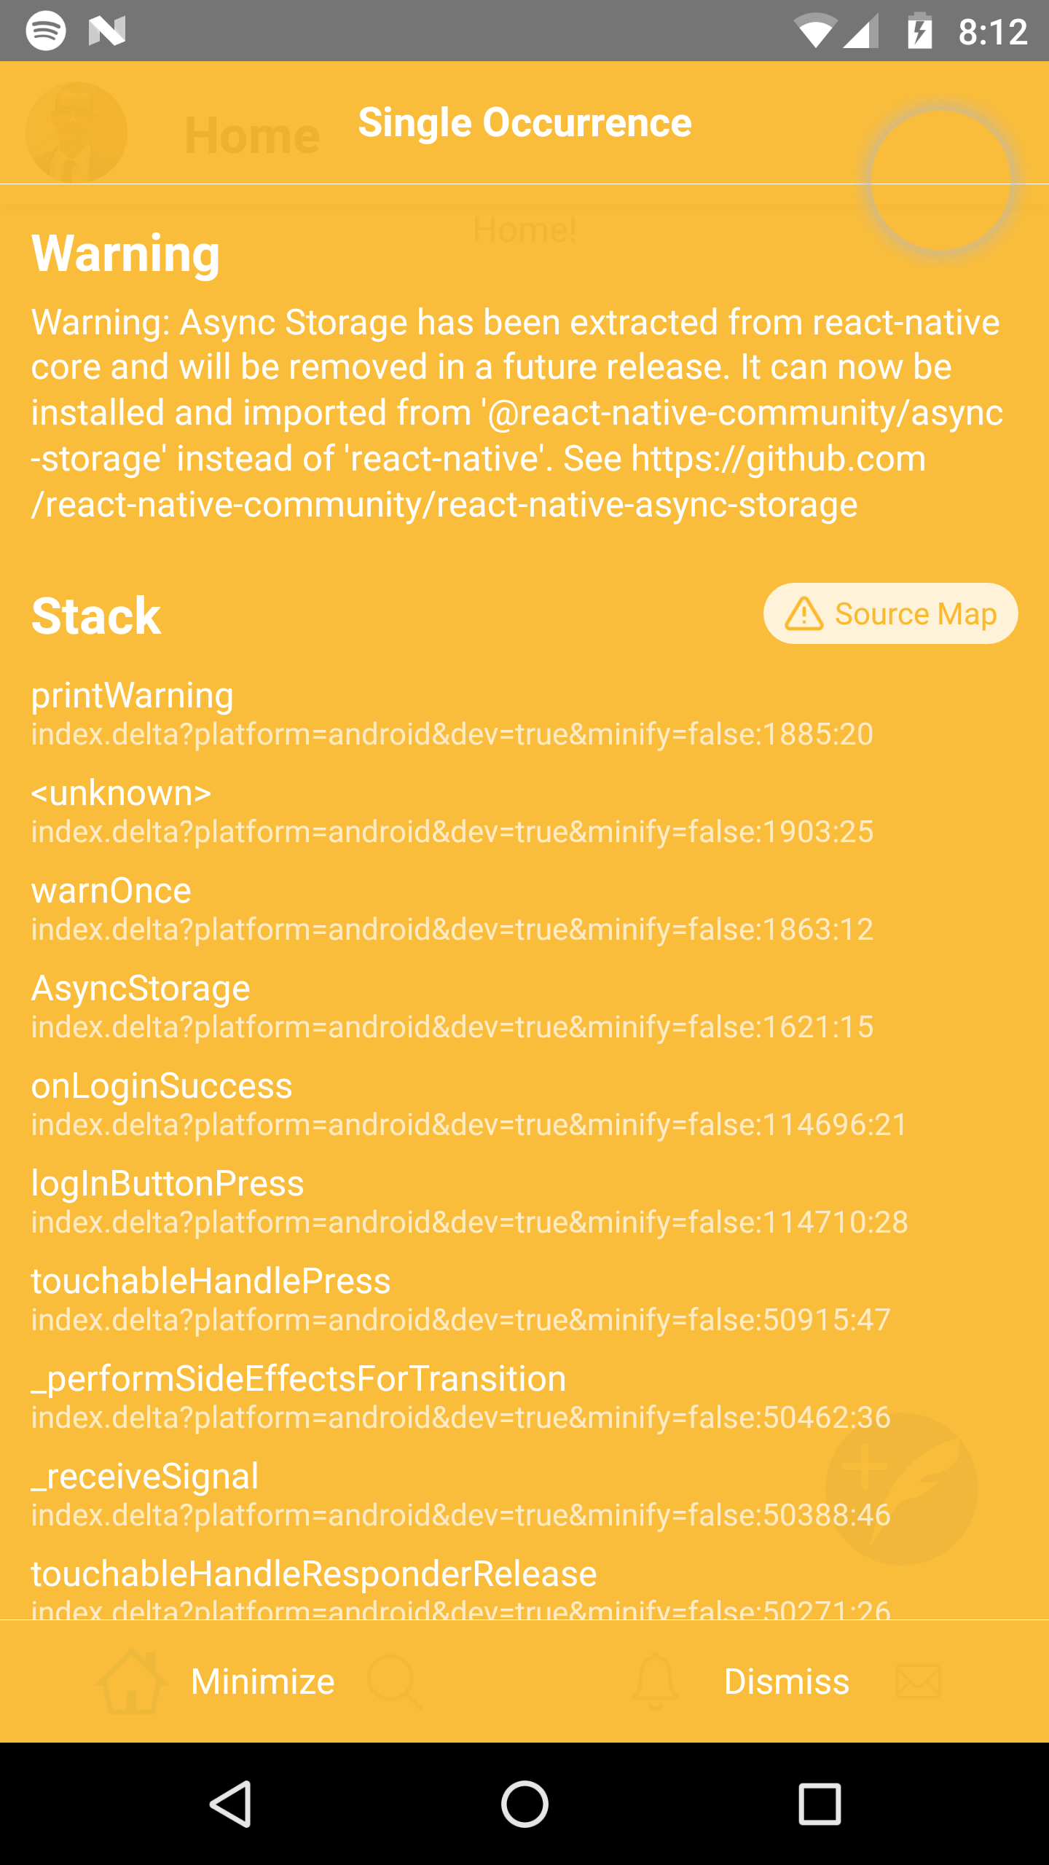Tap the Android back navigation button
The image size is (1049, 1865).
pos(230,1804)
